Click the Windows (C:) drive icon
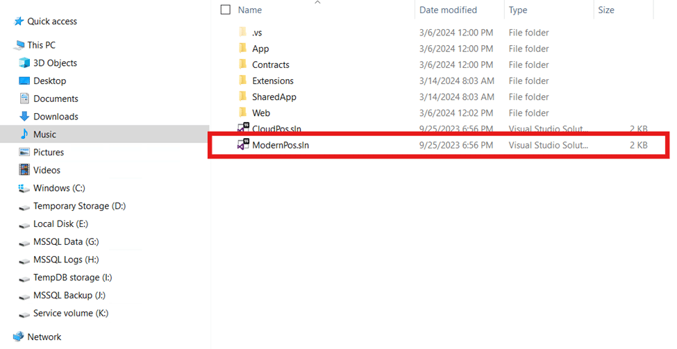This screenshot has width=677, height=349. (24, 188)
